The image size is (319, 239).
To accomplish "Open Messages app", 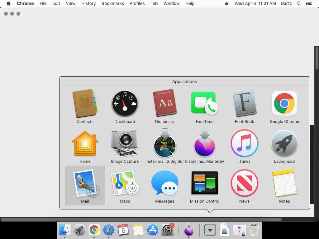I will click(x=164, y=183).
